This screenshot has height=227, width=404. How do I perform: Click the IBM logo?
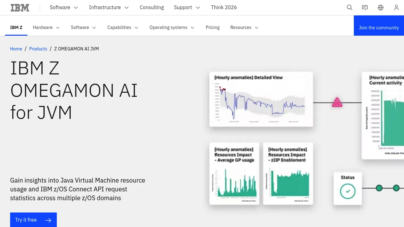click(x=20, y=8)
